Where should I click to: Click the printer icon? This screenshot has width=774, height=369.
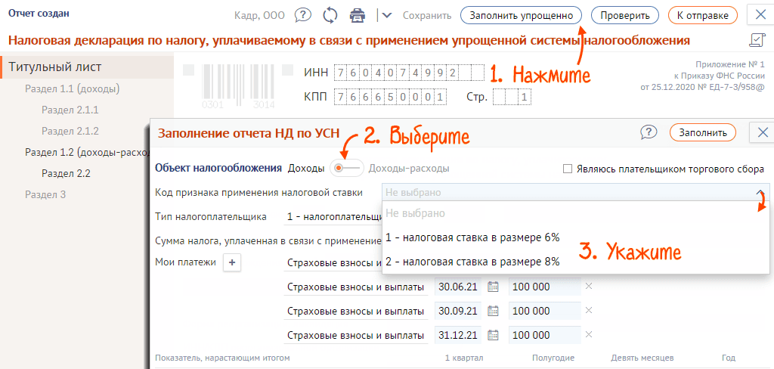tap(357, 14)
